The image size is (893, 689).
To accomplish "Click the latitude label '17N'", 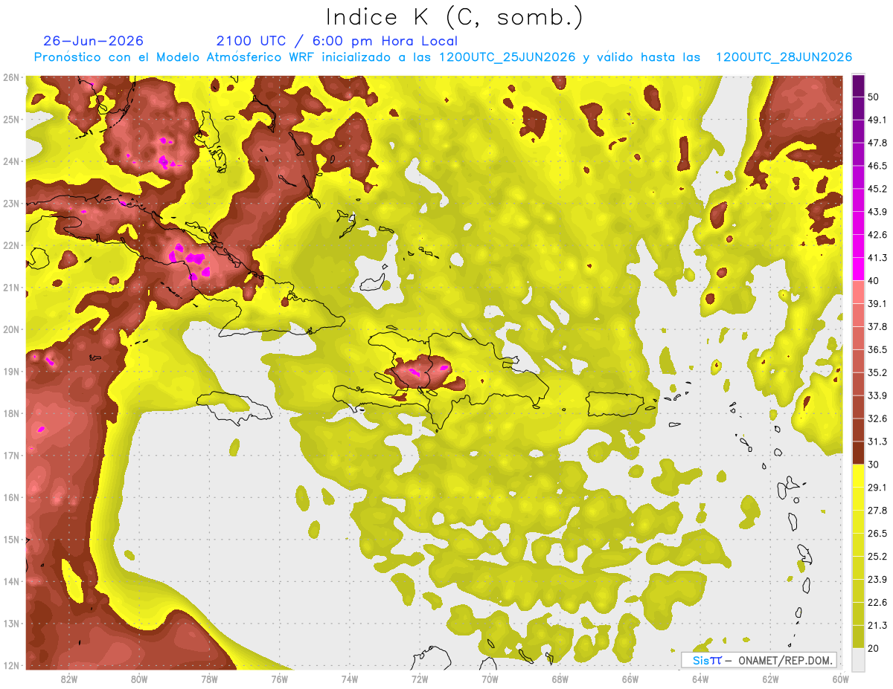I will pyautogui.click(x=11, y=456).
